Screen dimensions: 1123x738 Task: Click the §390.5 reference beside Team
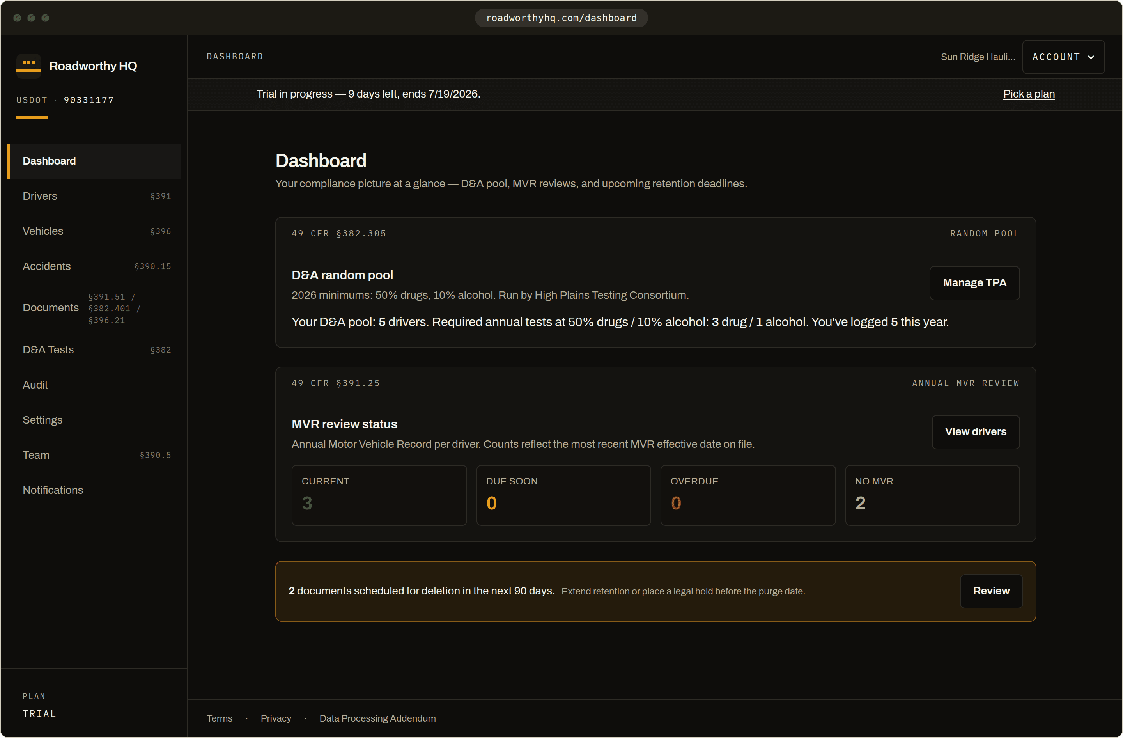pos(155,455)
